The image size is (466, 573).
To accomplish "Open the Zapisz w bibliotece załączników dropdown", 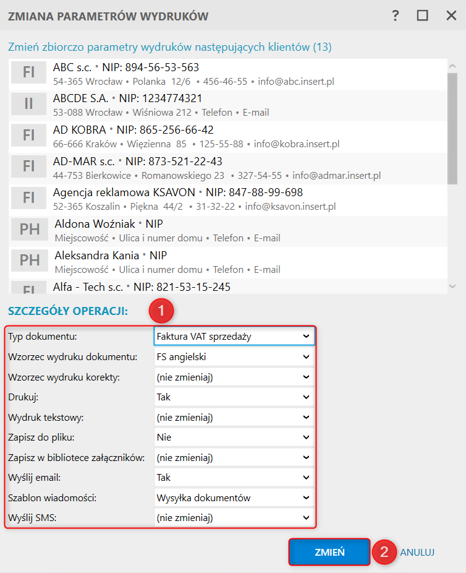I will point(234,457).
